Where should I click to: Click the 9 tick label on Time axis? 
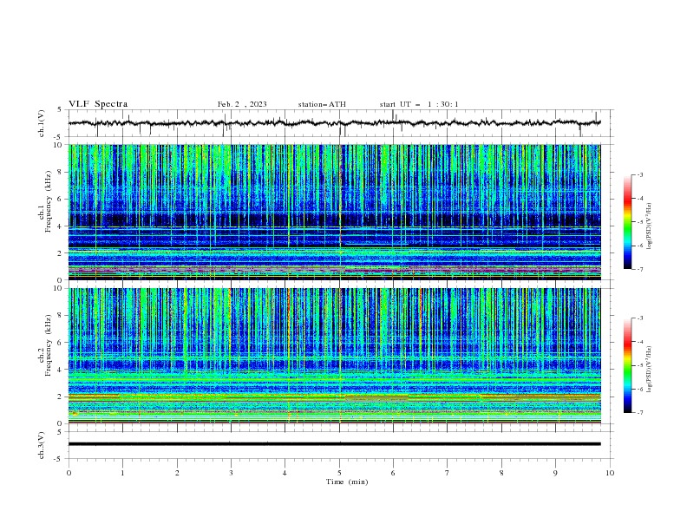(555, 473)
